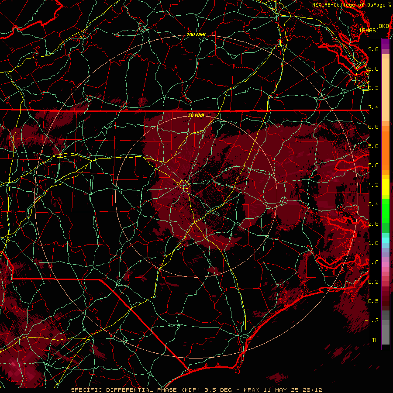This screenshot has height=393, width=393.
Task: Click the DKD product label
Action: (x=383, y=26)
